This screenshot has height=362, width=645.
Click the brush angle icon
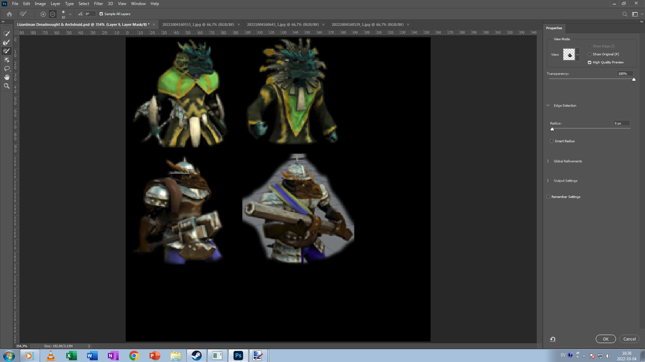pyautogui.click(x=80, y=14)
